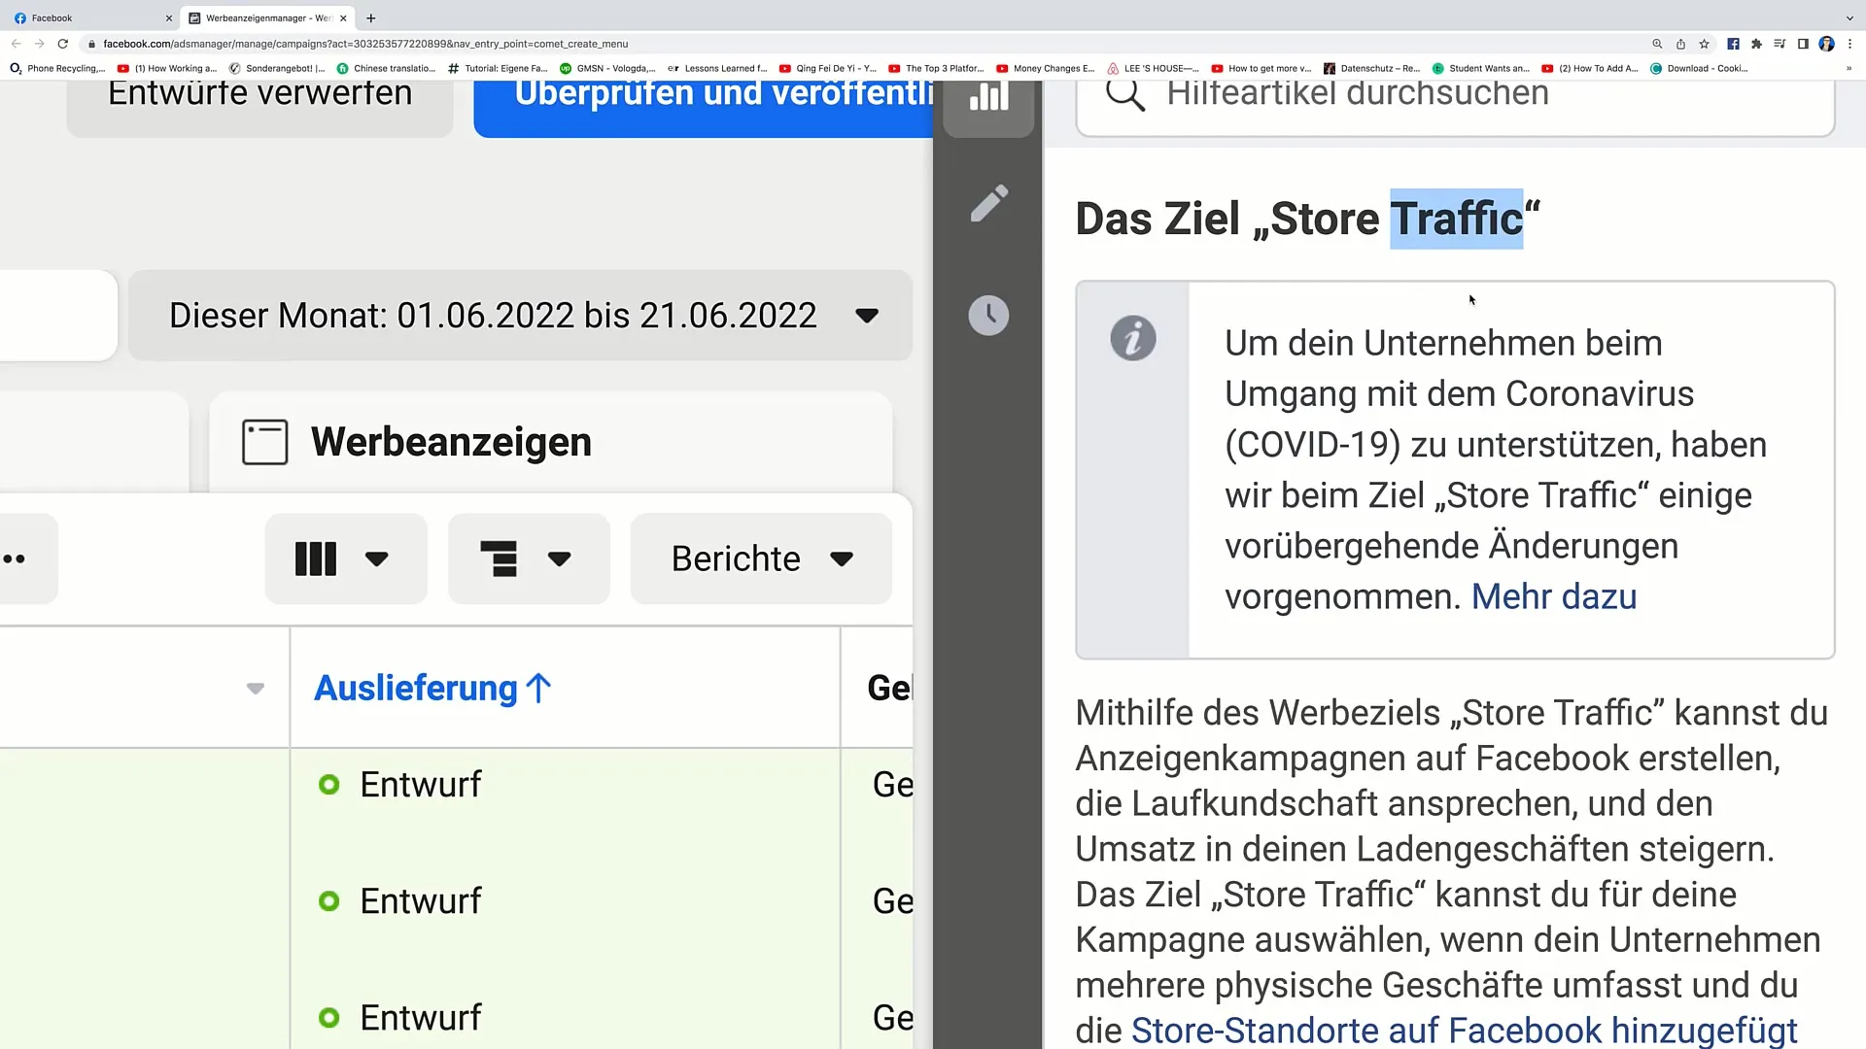Viewport: 1866px width, 1049px height.
Task: Open a new browser tab
Action: 370,17
